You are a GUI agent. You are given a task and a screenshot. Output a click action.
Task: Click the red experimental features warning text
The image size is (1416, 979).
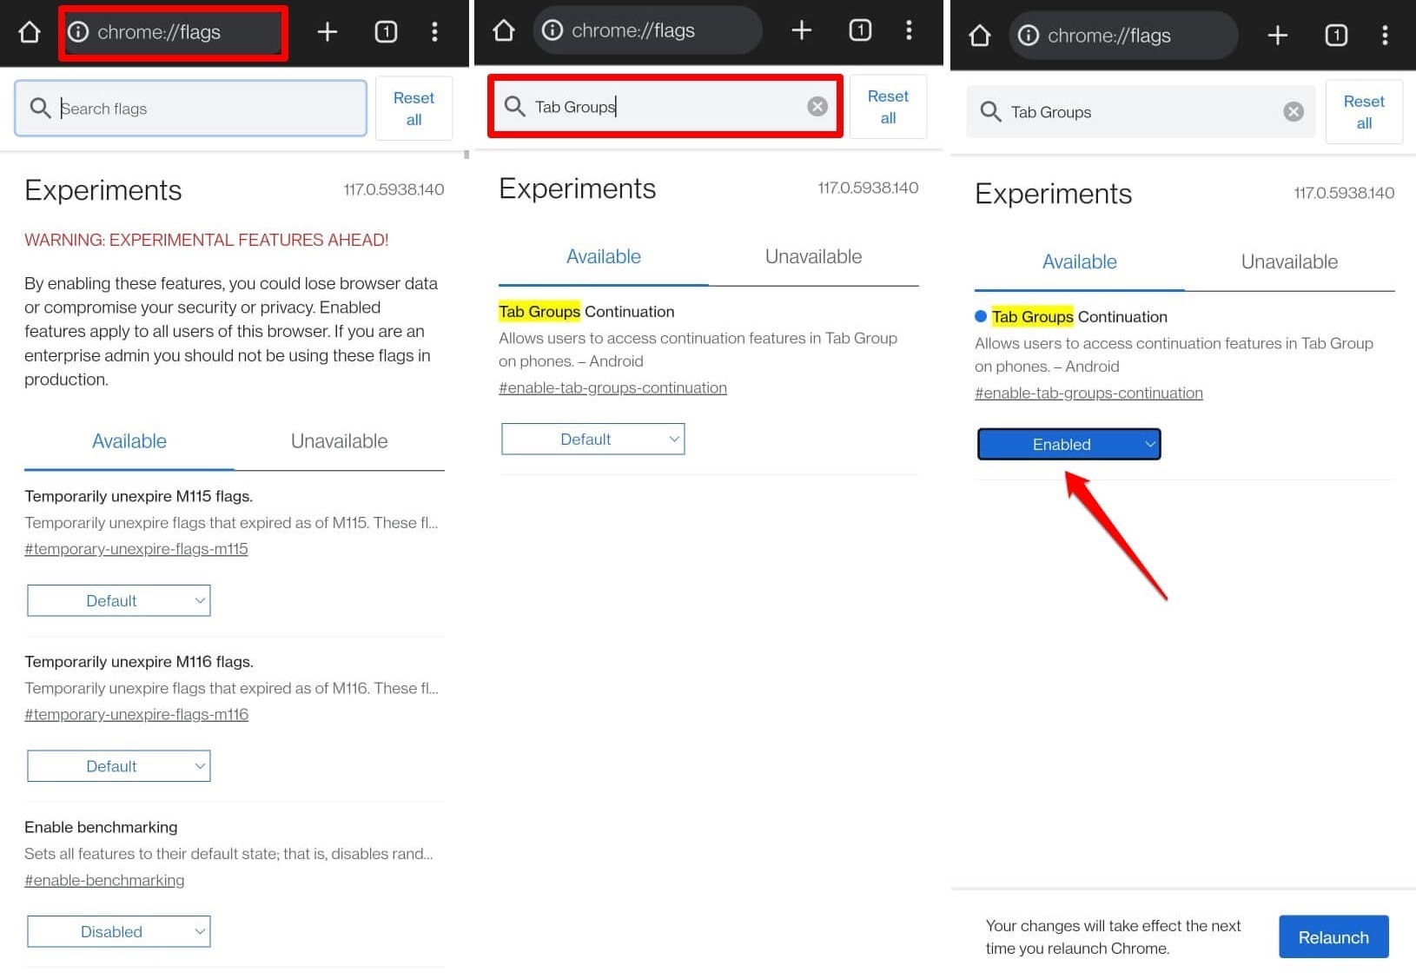206,240
